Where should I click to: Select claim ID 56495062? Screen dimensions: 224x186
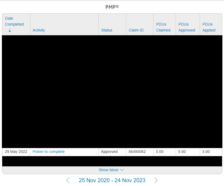(x=137, y=152)
